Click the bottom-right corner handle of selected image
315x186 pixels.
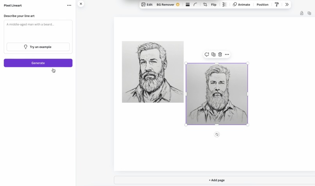(247, 125)
